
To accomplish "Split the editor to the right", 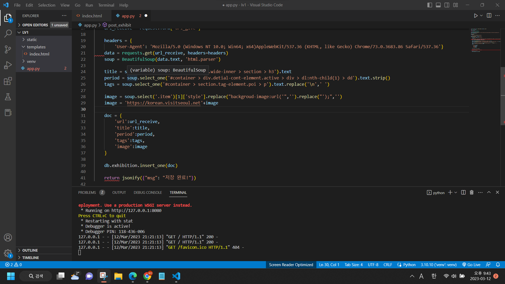I will pos(489,16).
